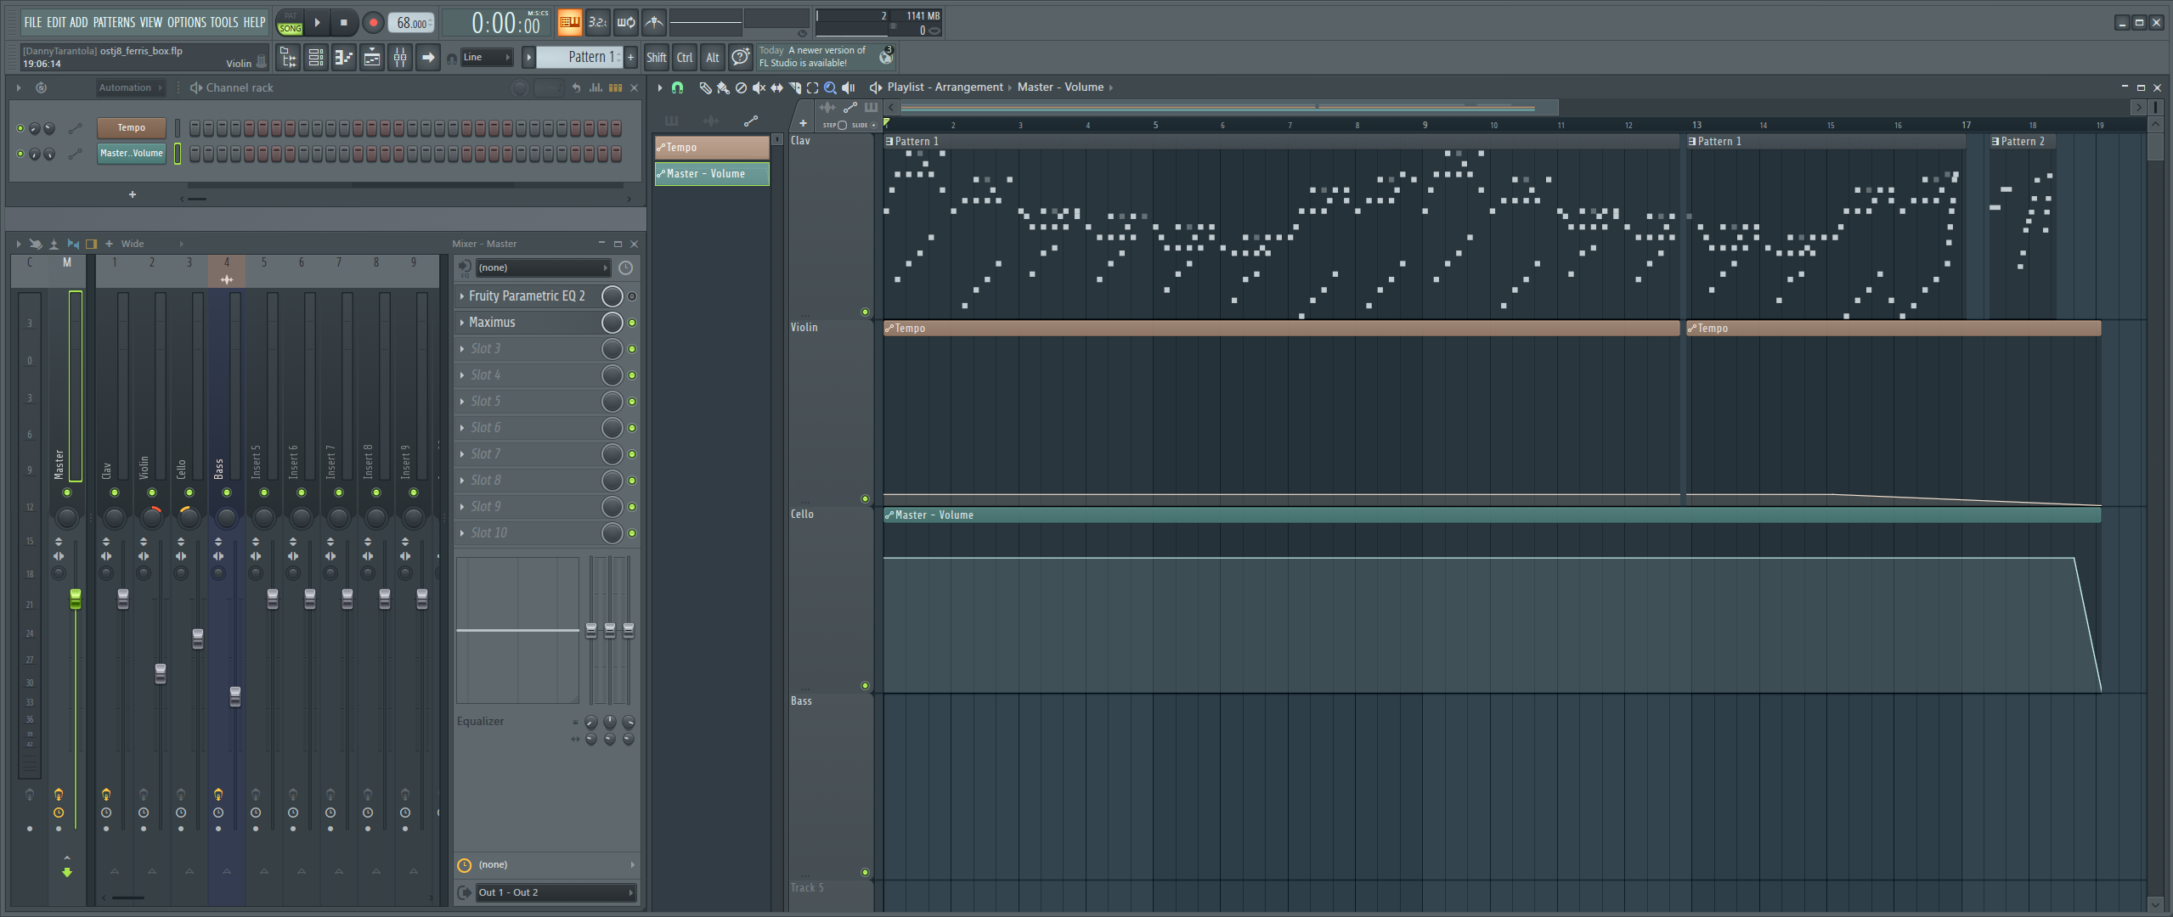Open the piano roll view
The image size is (2173, 917).
(x=344, y=58)
